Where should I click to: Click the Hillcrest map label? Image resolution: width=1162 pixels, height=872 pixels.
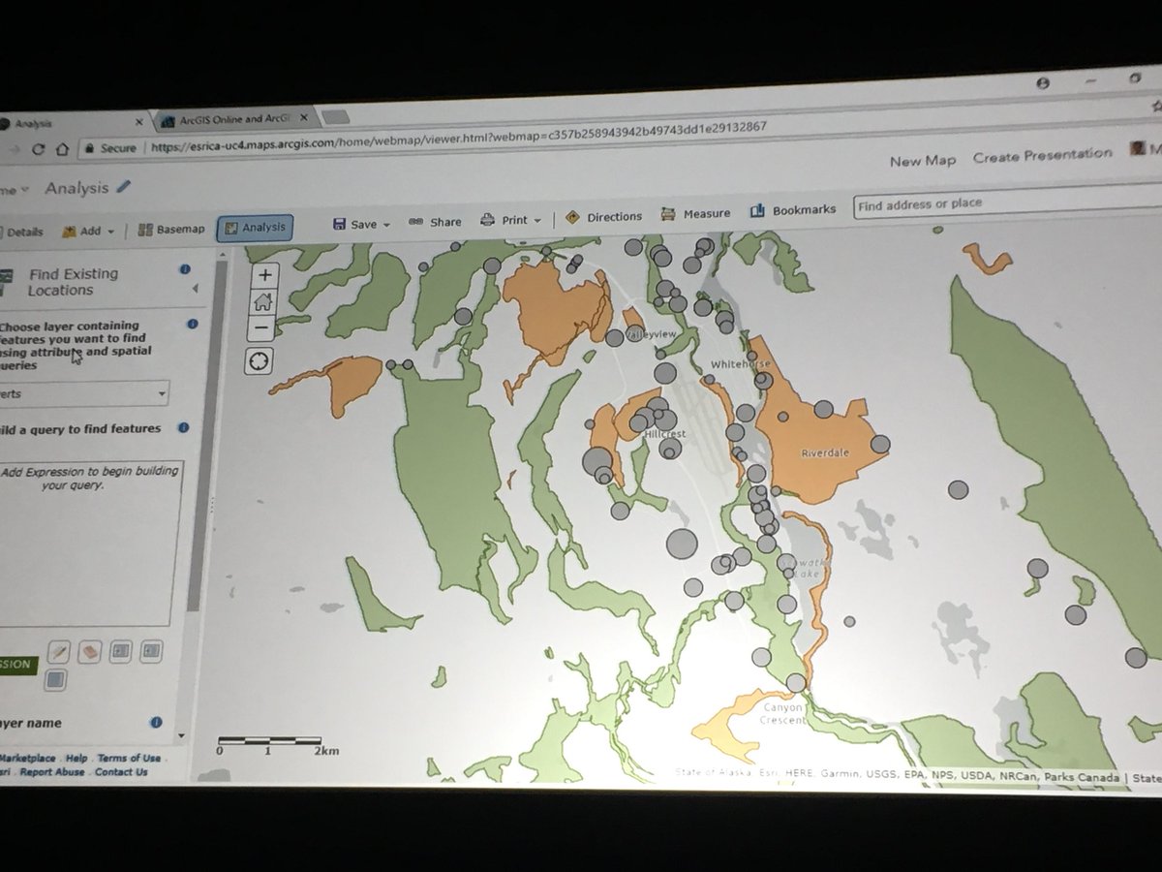(x=664, y=434)
